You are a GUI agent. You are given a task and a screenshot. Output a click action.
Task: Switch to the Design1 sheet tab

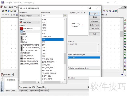tap(7, 75)
